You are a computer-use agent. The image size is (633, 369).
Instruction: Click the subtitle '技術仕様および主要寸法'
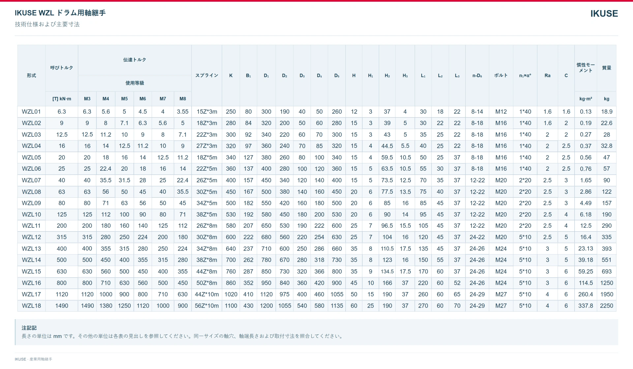pos(47,24)
